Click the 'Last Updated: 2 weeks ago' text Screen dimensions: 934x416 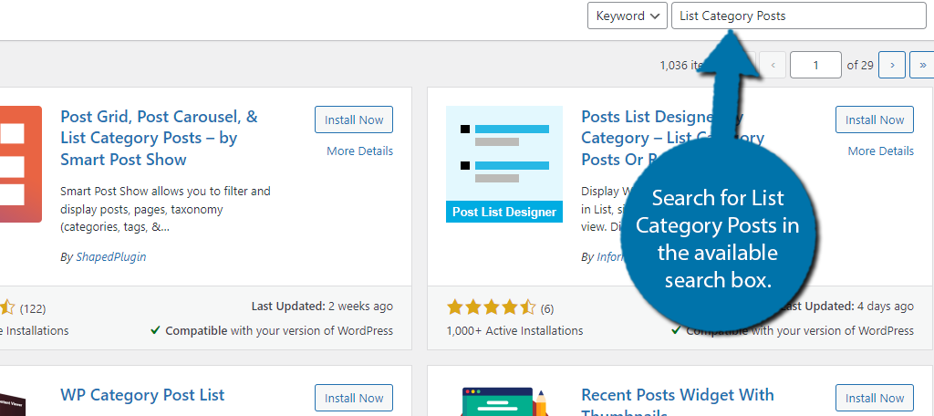pos(322,307)
